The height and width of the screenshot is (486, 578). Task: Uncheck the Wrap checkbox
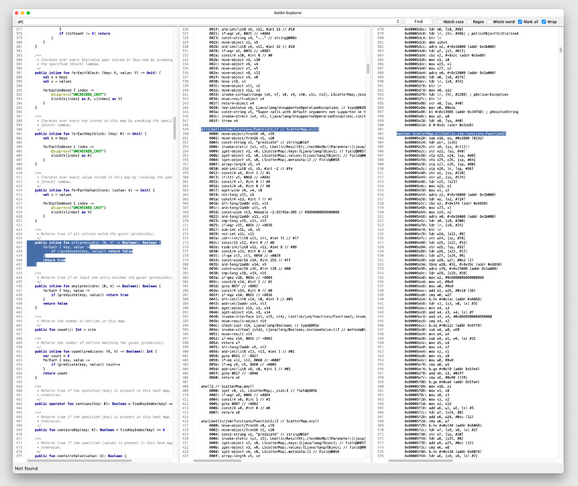coord(544,22)
